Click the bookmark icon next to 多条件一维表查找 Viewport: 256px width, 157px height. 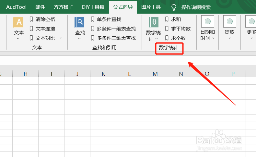93,29
